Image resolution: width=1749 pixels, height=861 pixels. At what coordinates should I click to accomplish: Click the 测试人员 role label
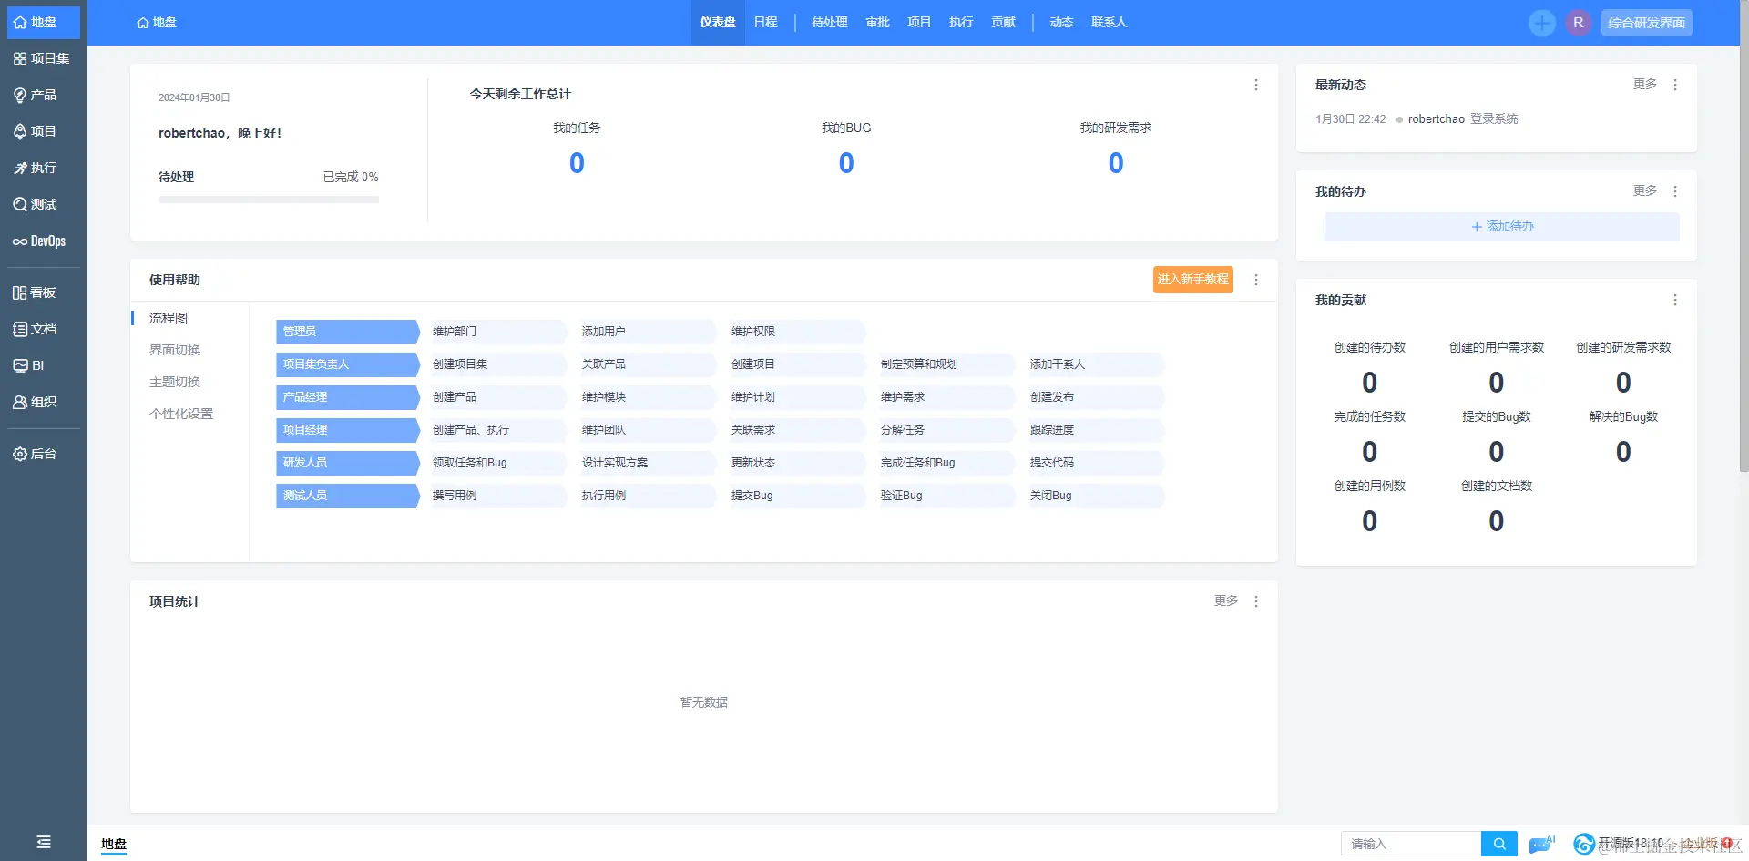347,496
